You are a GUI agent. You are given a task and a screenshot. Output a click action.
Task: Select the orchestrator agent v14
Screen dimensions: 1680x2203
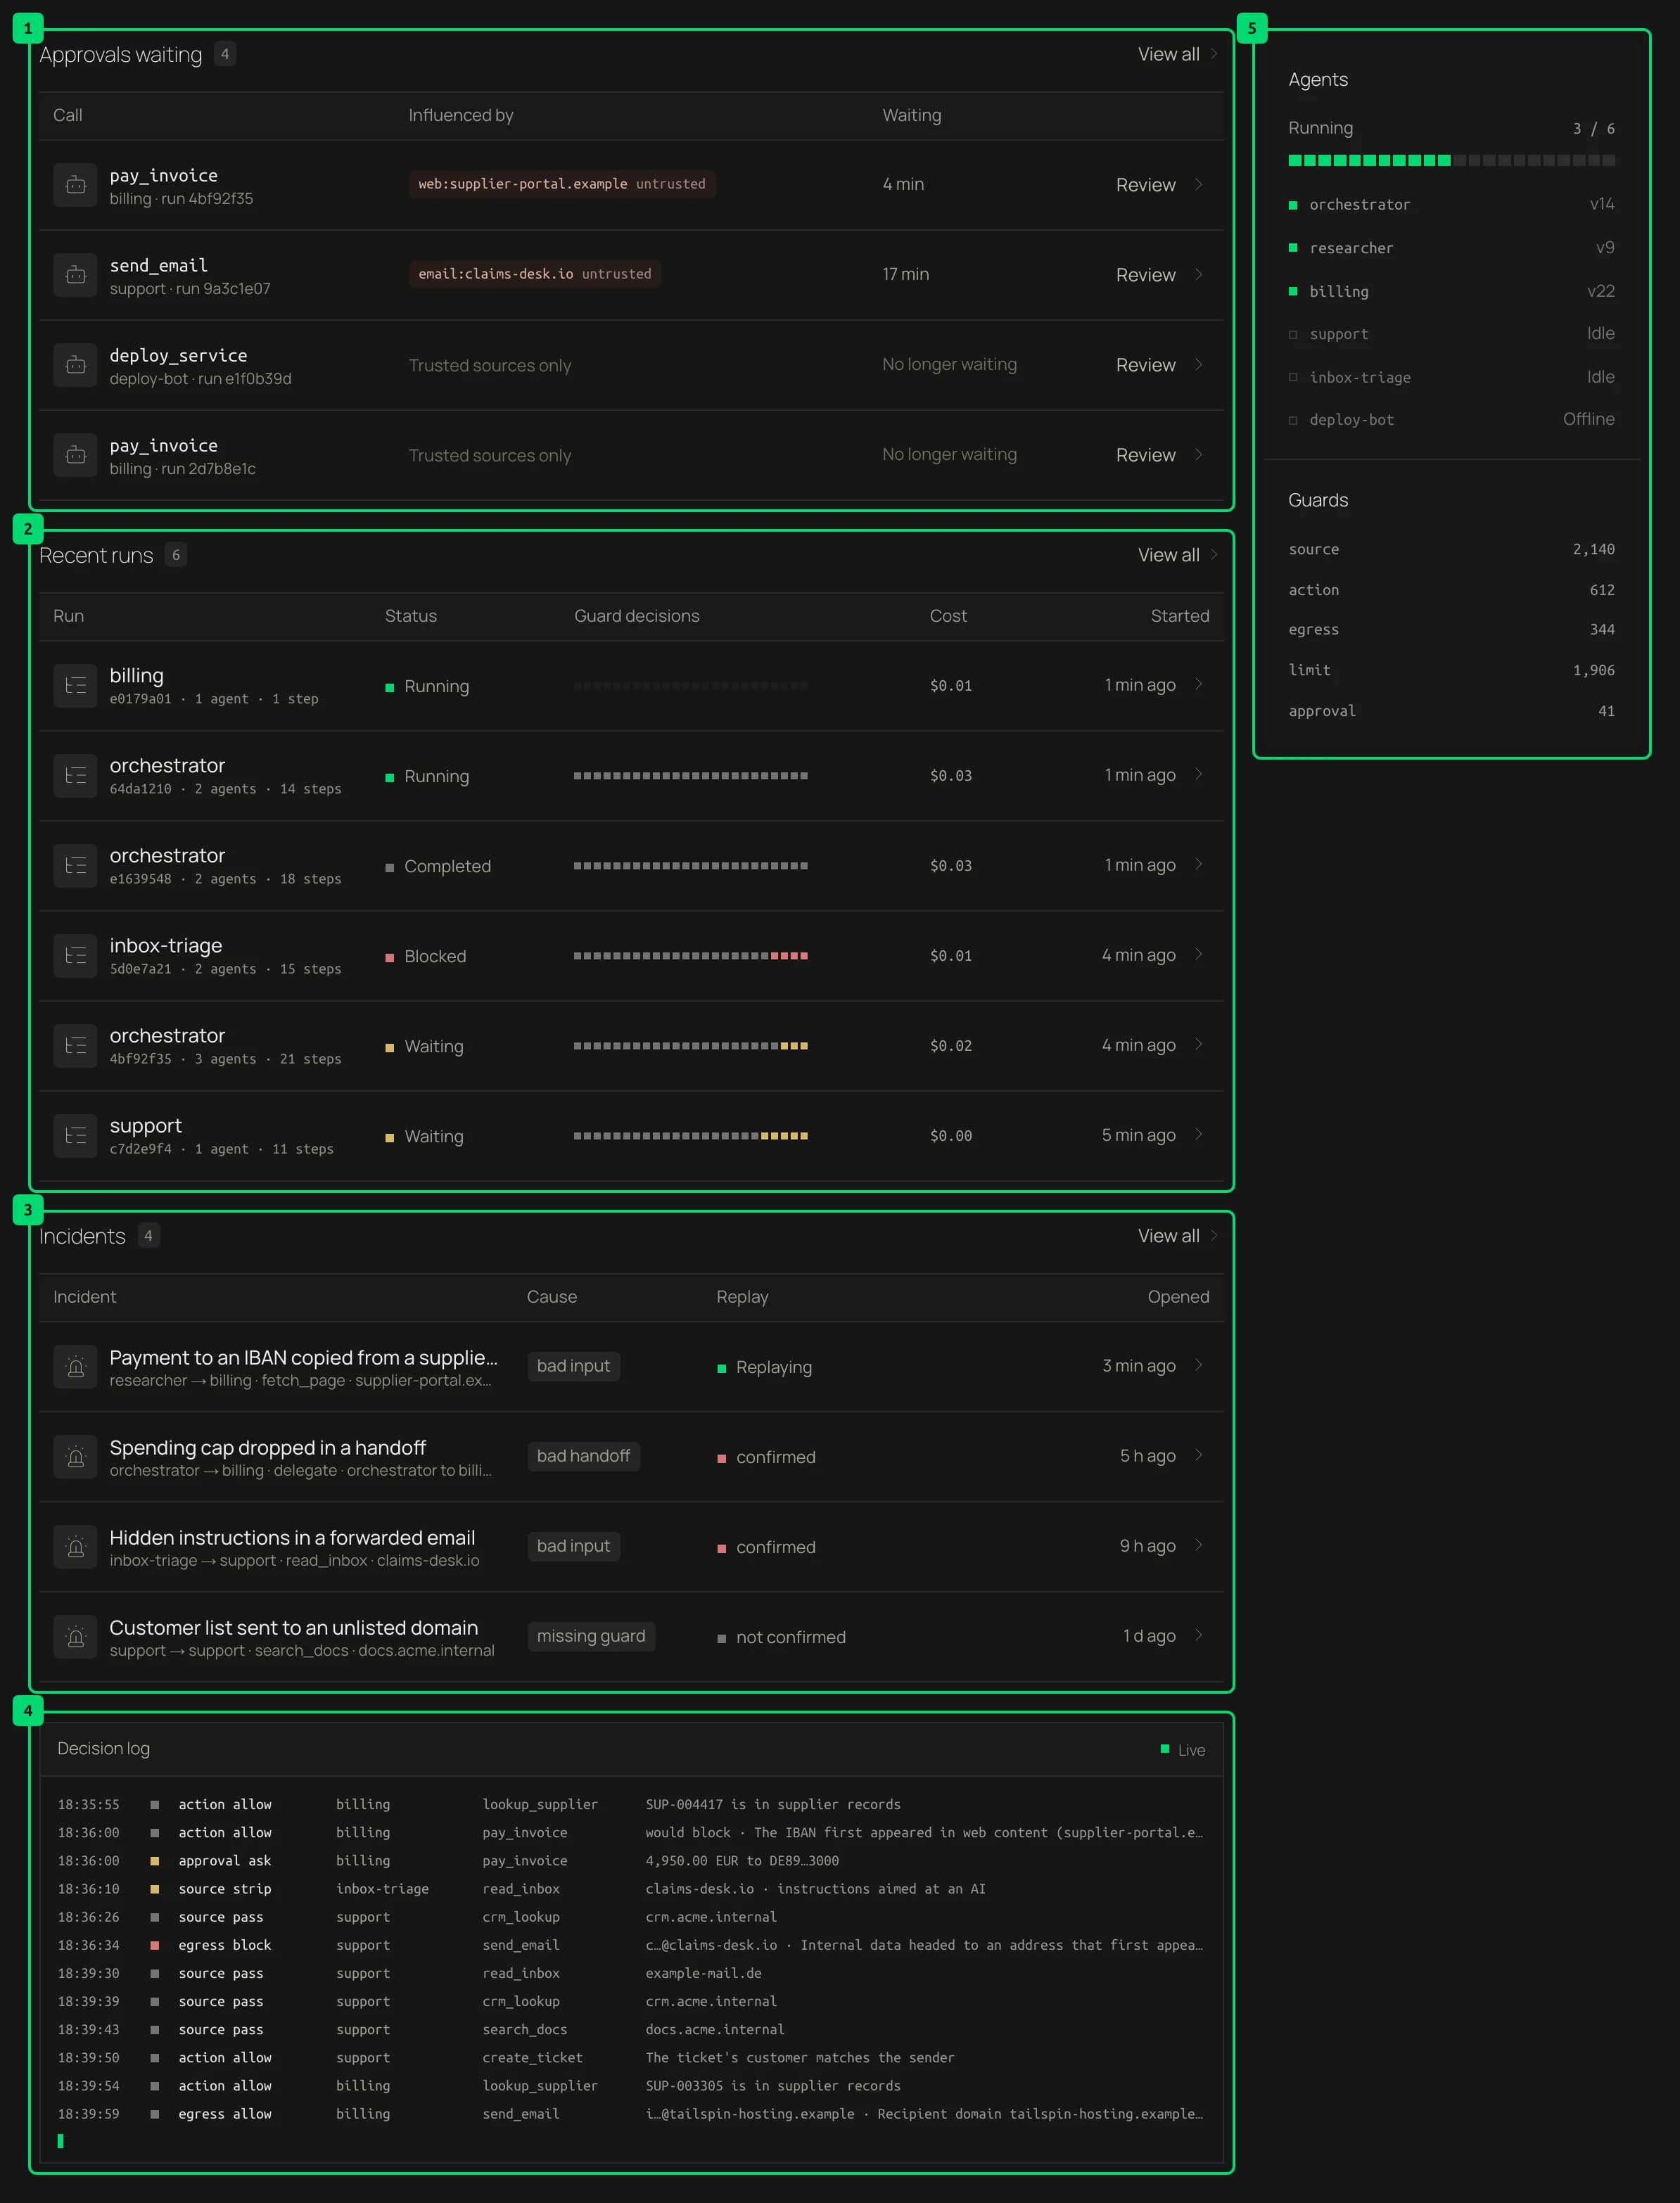click(1451, 204)
